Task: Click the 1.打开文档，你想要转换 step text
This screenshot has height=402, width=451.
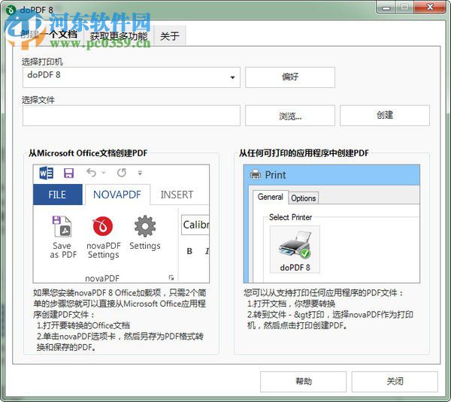Action: coord(291,304)
